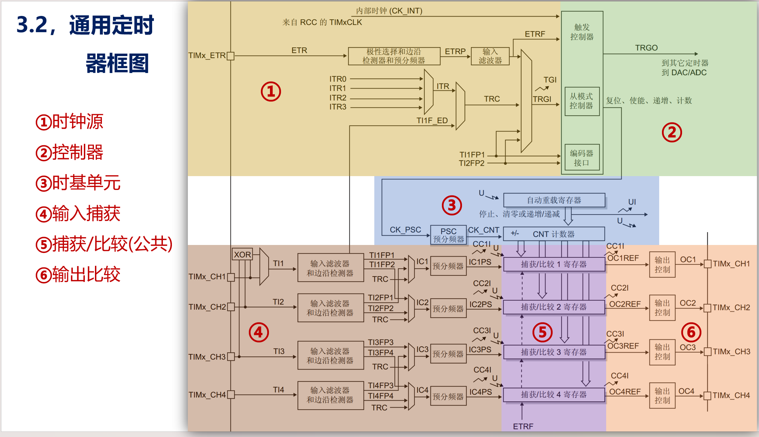This screenshot has width=759, height=437.
Task: Click the OC2REF signal label
Action: point(625,304)
